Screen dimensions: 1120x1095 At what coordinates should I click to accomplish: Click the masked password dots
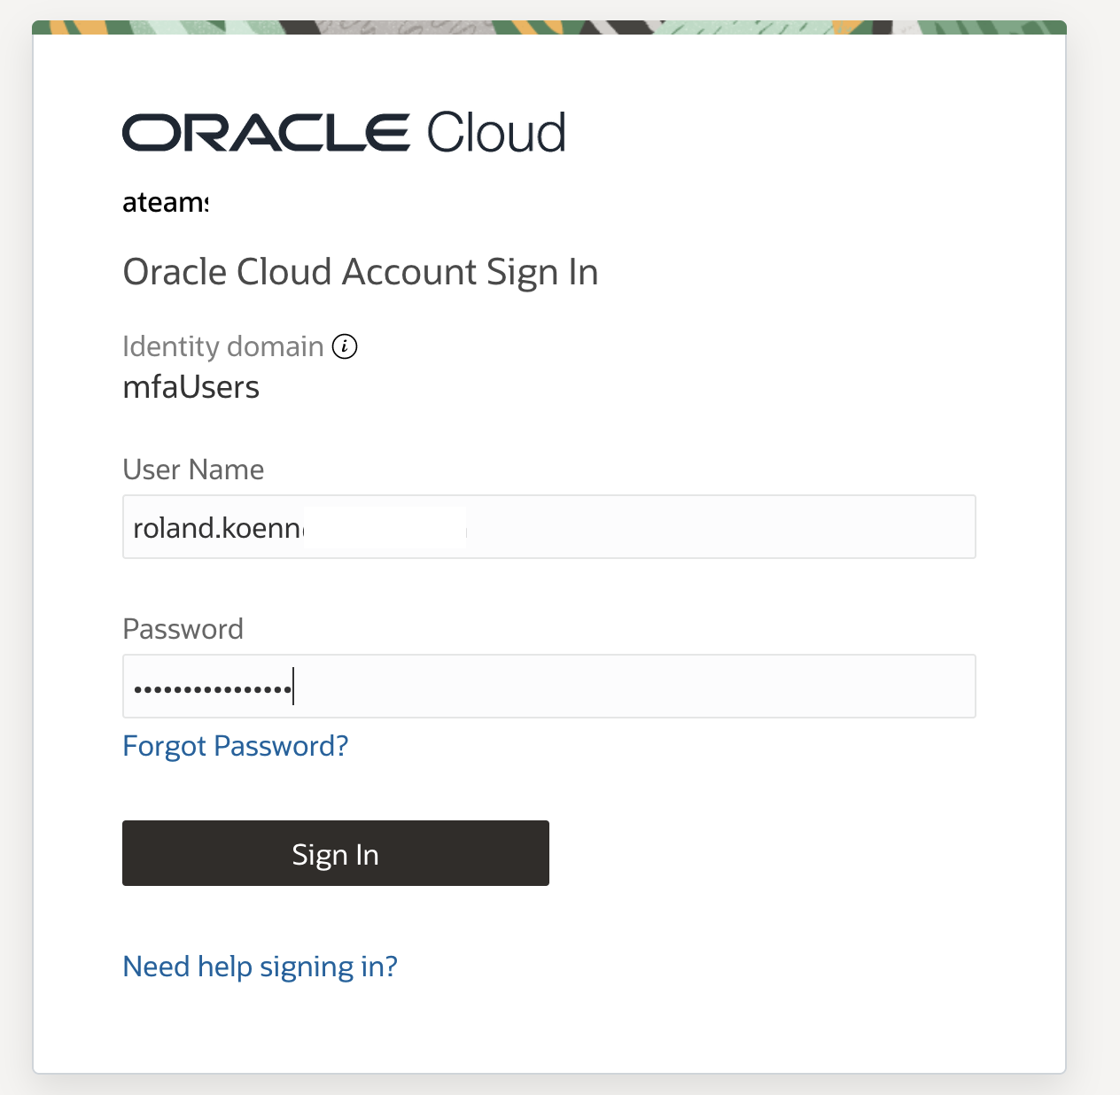point(212,688)
